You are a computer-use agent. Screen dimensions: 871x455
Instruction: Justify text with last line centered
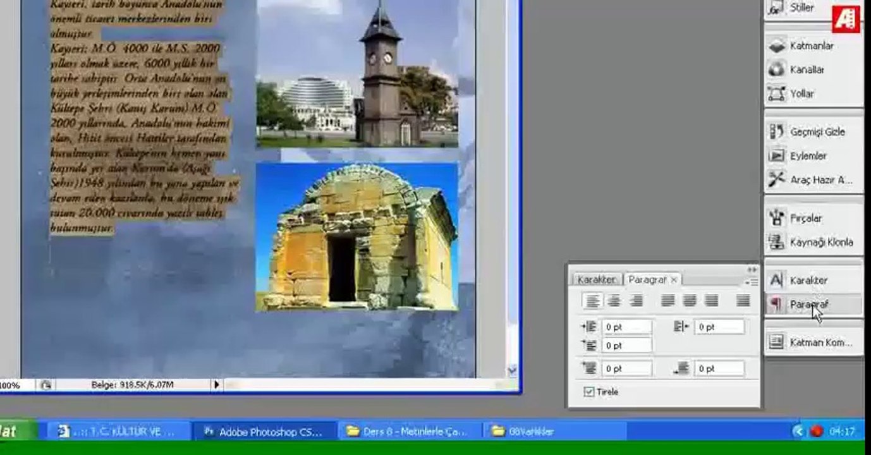[690, 301]
